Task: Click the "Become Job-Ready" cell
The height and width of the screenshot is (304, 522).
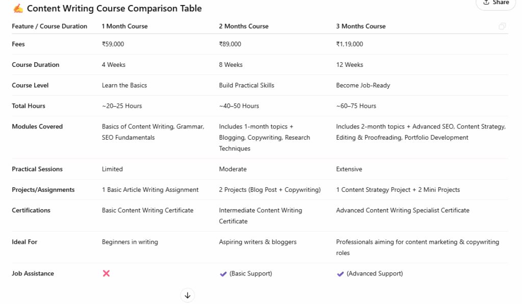Action: click(363, 86)
